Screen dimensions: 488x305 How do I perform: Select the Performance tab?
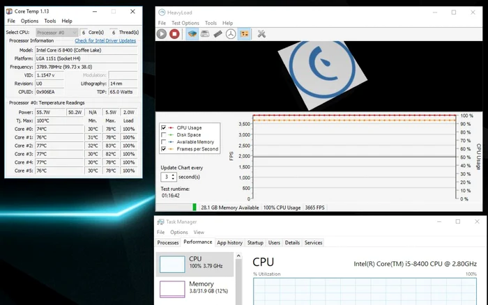(197, 242)
